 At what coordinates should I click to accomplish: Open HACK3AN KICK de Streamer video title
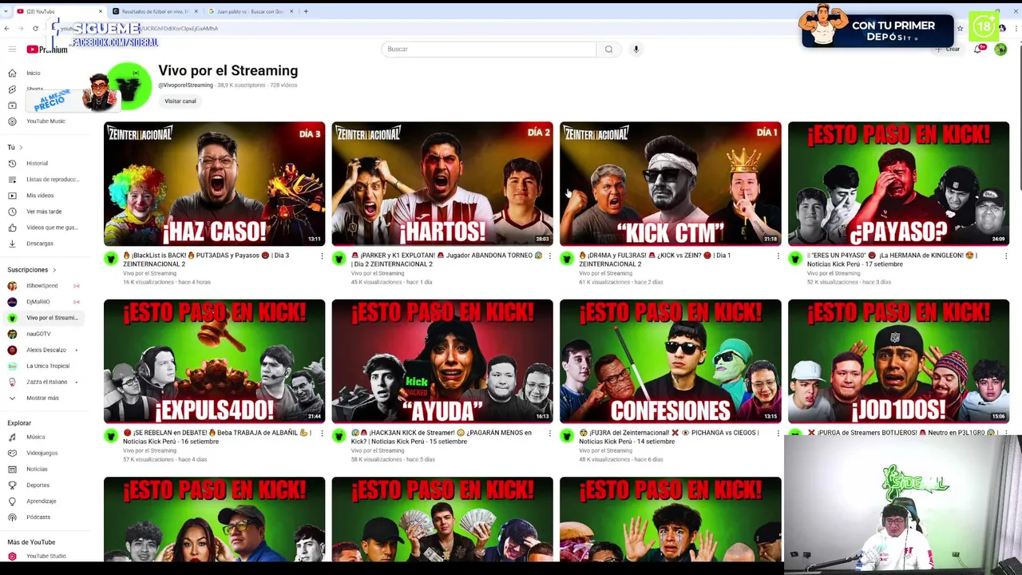[442, 437]
